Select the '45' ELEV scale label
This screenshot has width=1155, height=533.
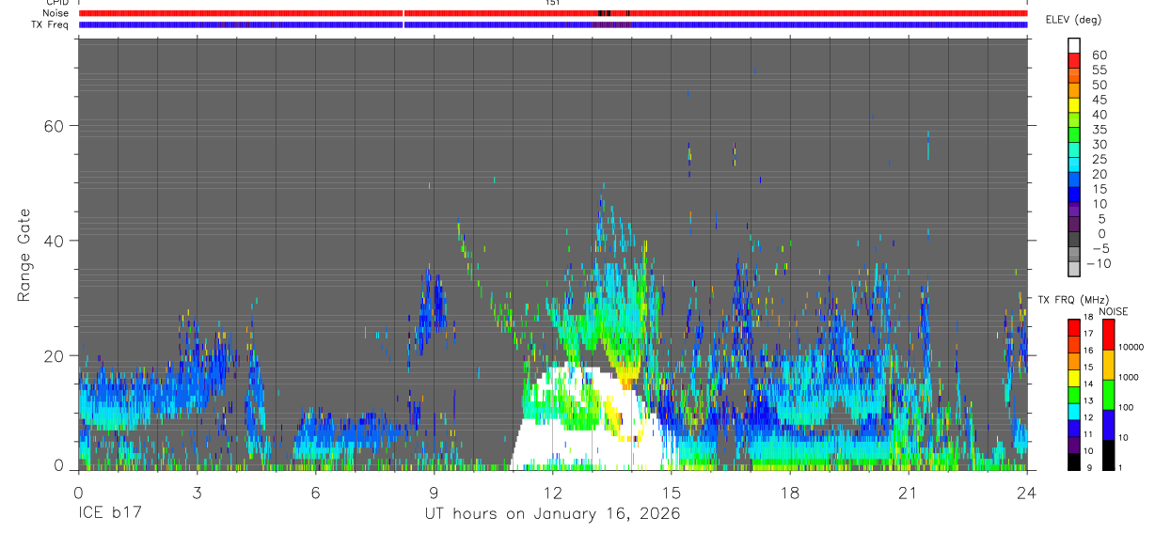pos(1098,100)
